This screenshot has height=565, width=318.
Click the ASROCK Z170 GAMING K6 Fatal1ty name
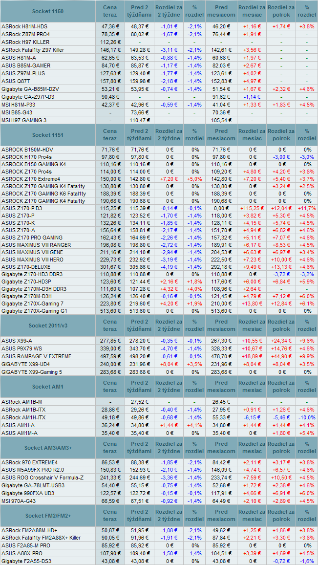43,194
